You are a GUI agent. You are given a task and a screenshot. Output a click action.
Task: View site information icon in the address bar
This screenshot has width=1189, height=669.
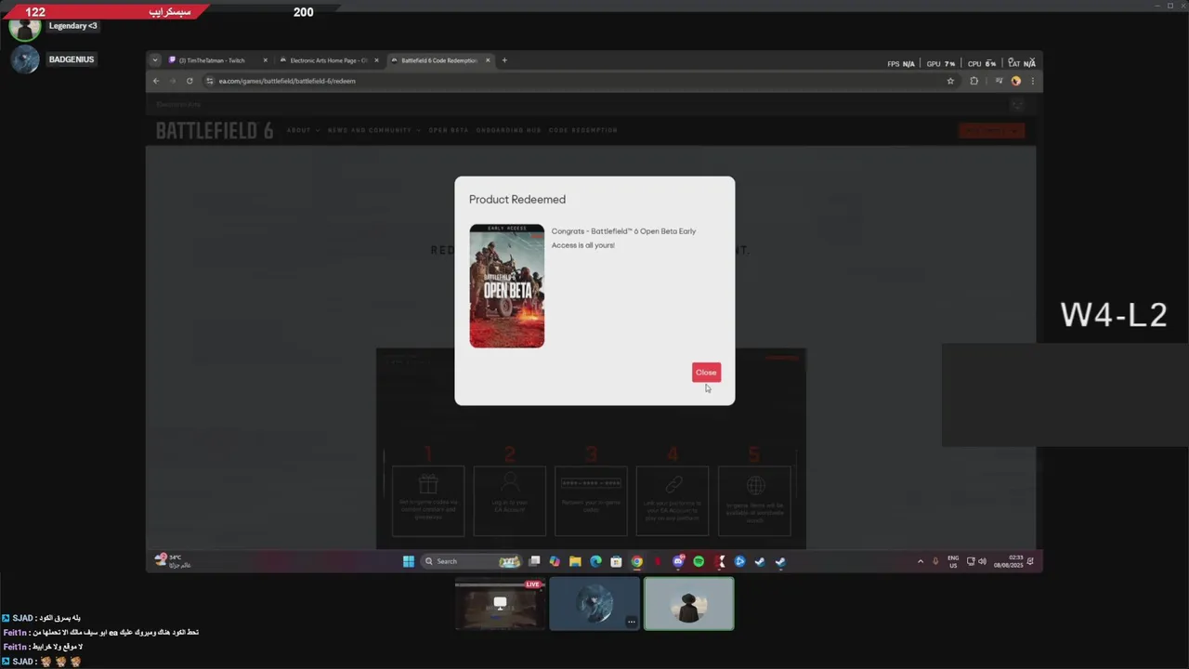tap(211, 81)
